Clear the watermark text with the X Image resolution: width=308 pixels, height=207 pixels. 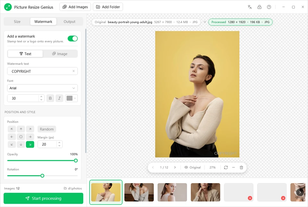pyautogui.click(x=73, y=71)
